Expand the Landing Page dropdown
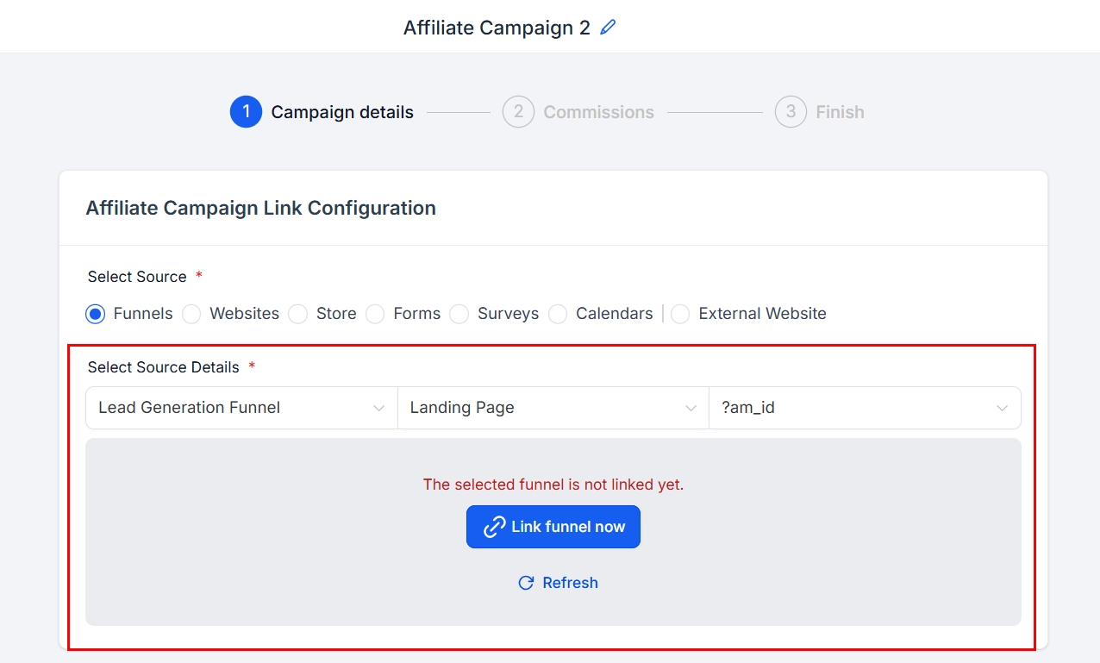 [553, 408]
